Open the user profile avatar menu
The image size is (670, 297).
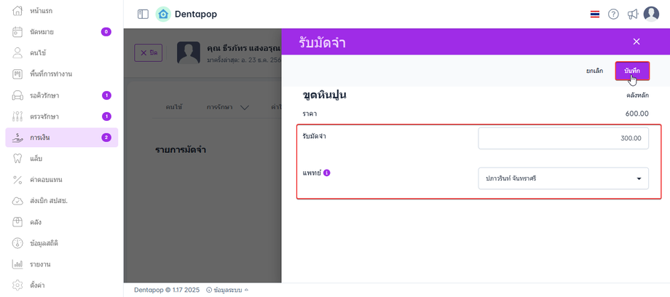(651, 15)
